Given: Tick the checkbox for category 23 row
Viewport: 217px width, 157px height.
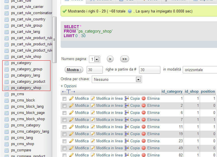Looking at the screenshot, I should click(64, 141).
